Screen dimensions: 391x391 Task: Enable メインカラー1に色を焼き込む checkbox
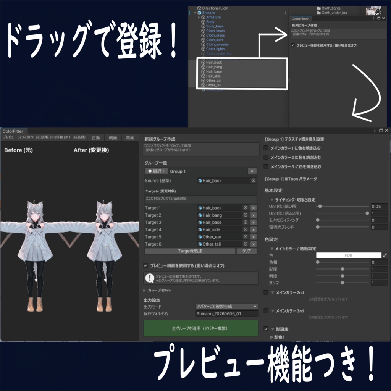point(266,148)
